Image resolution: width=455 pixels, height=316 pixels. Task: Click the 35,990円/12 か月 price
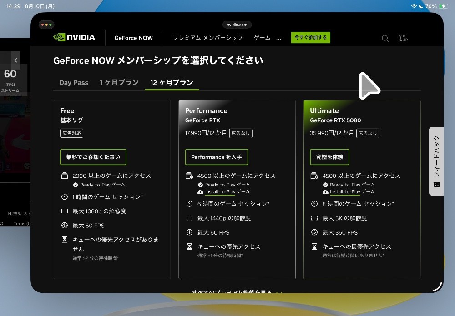[332, 133]
